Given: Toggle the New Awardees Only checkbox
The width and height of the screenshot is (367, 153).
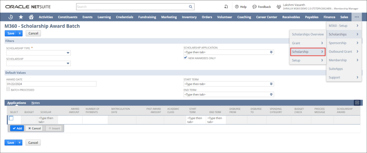Looking at the screenshot, I should click(x=186, y=58).
